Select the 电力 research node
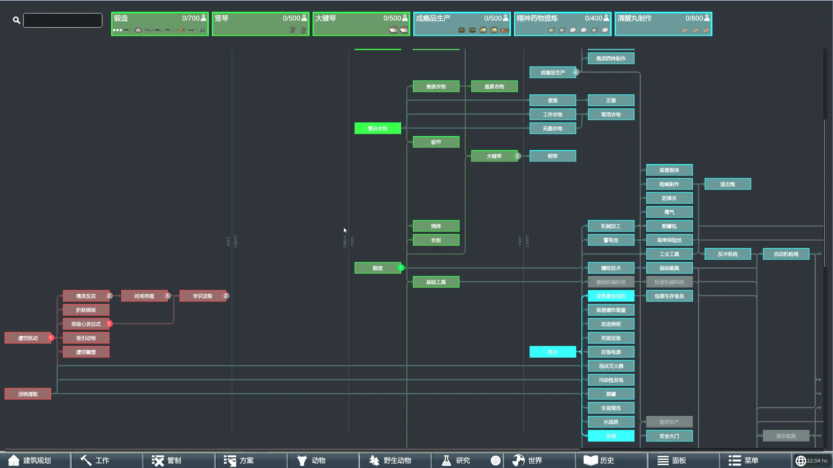Screen dimensions: 833x468 coord(552,352)
